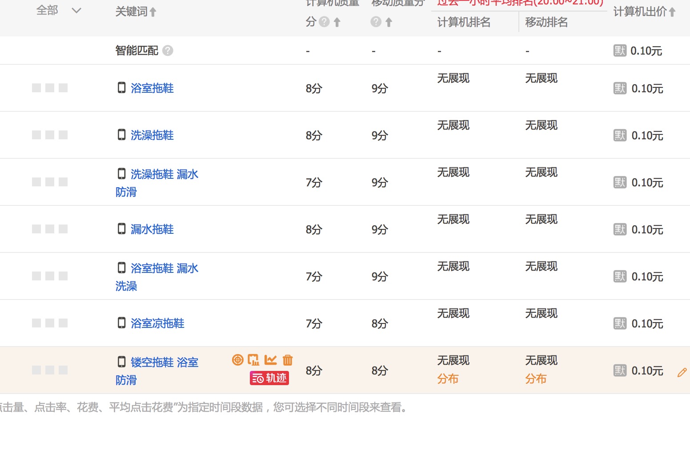Image resolution: width=690 pixels, height=457 pixels.
Task: Click the mobile phone icon beside 浴室拖鞋
Action: coord(121,87)
